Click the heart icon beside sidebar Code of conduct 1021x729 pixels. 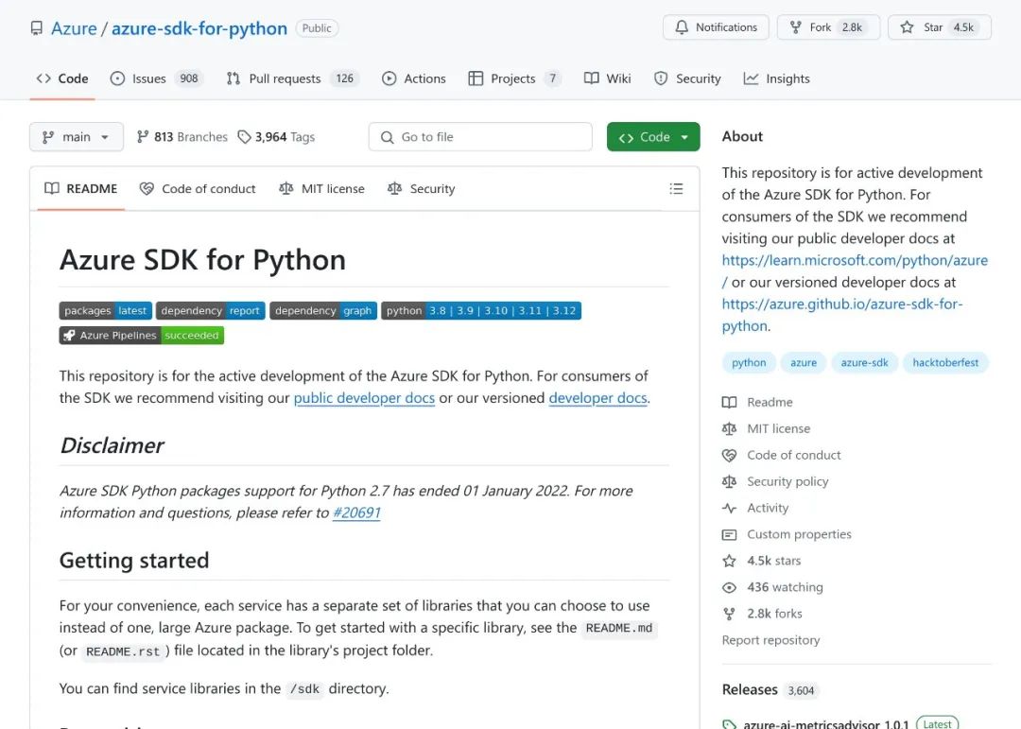(729, 456)
